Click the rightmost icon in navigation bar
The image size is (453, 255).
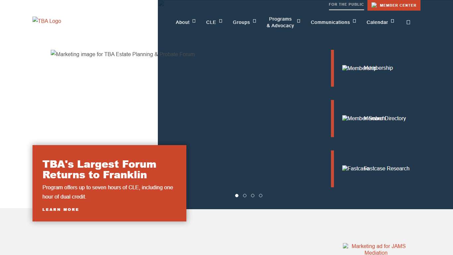408,22
